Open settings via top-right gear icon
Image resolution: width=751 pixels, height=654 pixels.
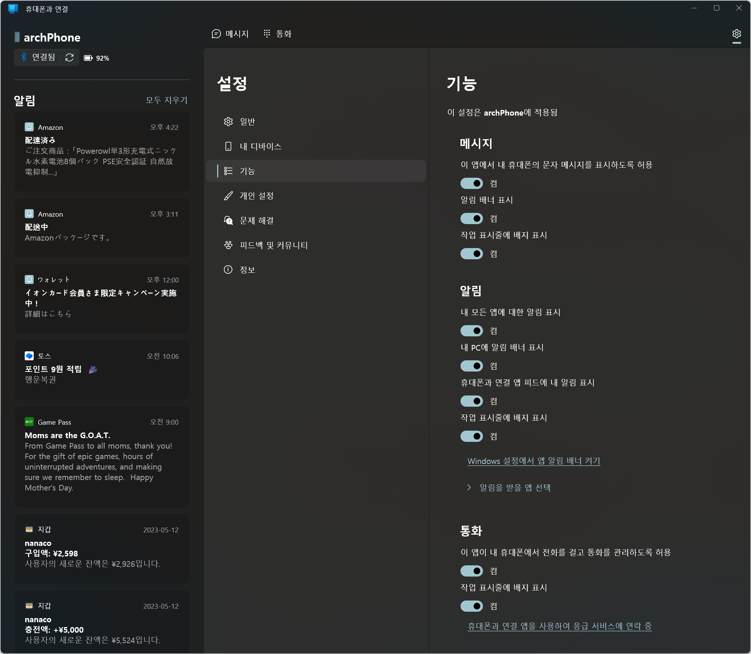tap(736, 34)
